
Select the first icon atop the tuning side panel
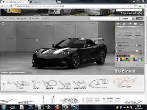pyautogui.click(x=118, y=24)
